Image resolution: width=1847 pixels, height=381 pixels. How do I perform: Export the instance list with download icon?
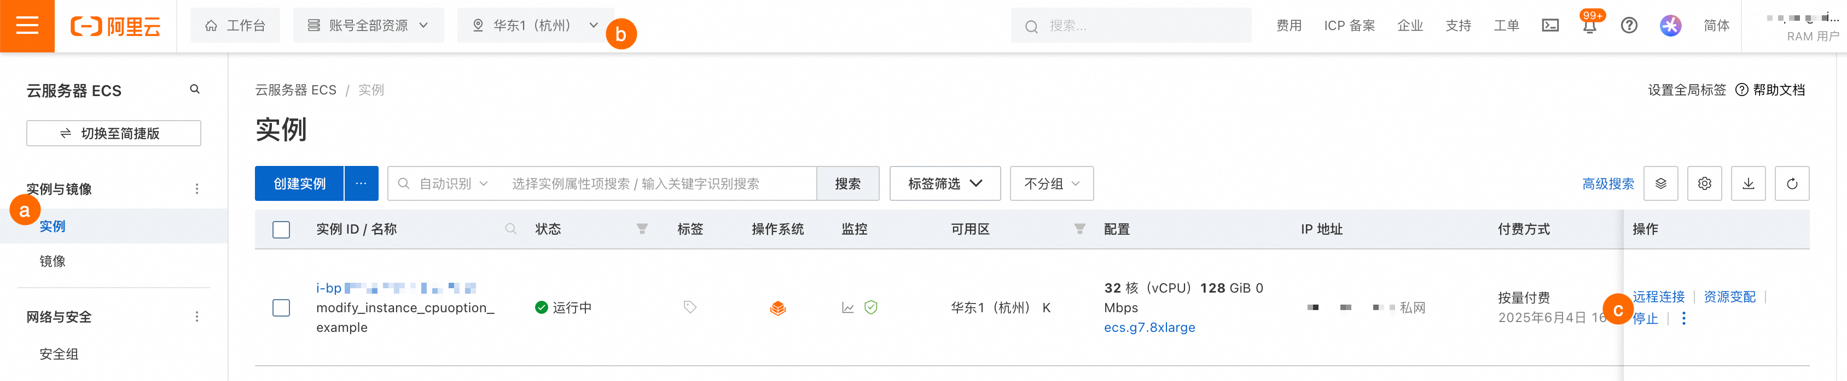point(1748,184)
